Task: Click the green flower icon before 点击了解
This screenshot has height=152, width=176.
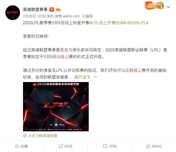Action: click(x=25, y=136)
